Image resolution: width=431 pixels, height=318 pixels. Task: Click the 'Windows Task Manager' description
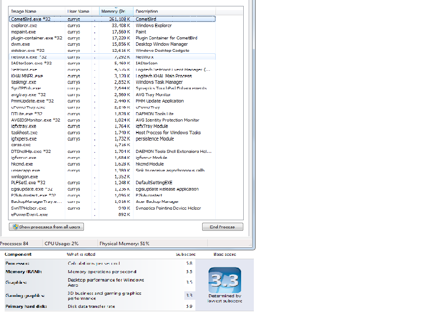point(159,82)
